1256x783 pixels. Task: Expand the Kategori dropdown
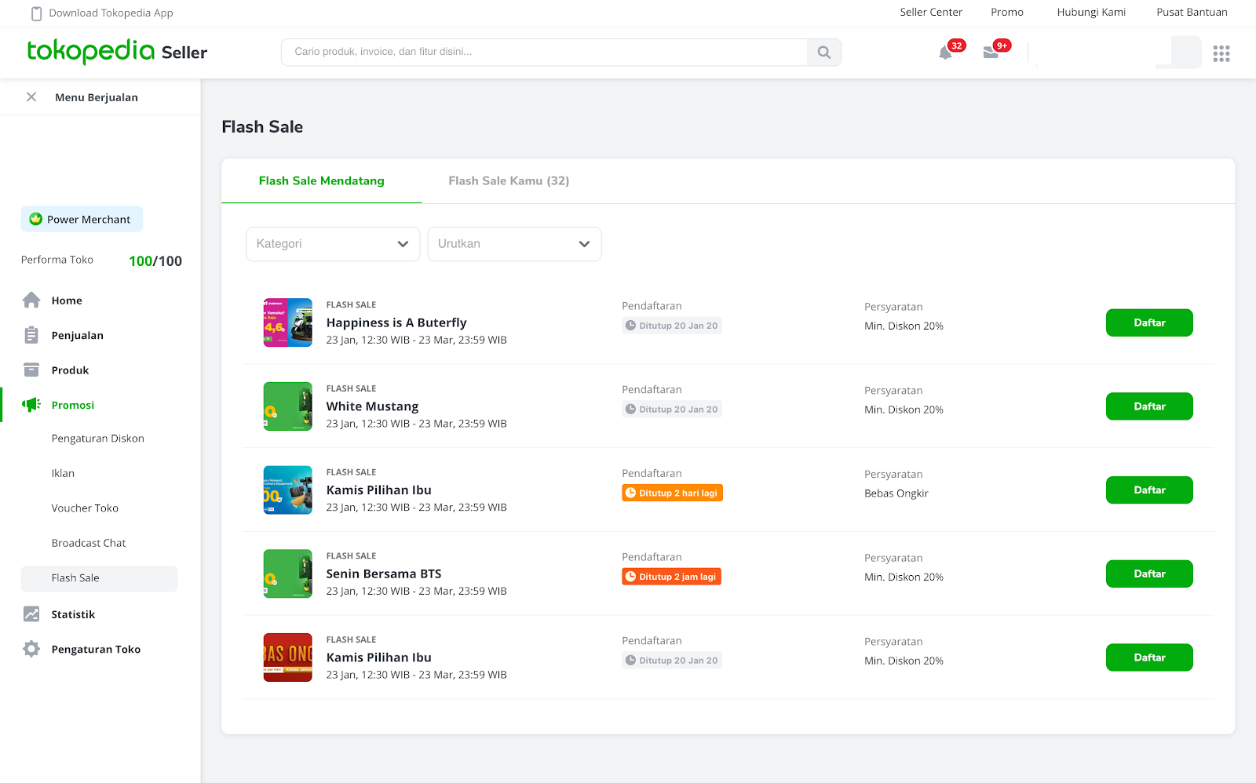tap(333, 244)
